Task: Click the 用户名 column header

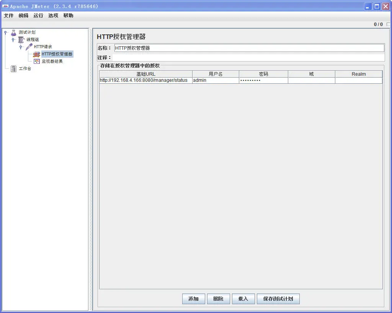Action: point(216,74)
